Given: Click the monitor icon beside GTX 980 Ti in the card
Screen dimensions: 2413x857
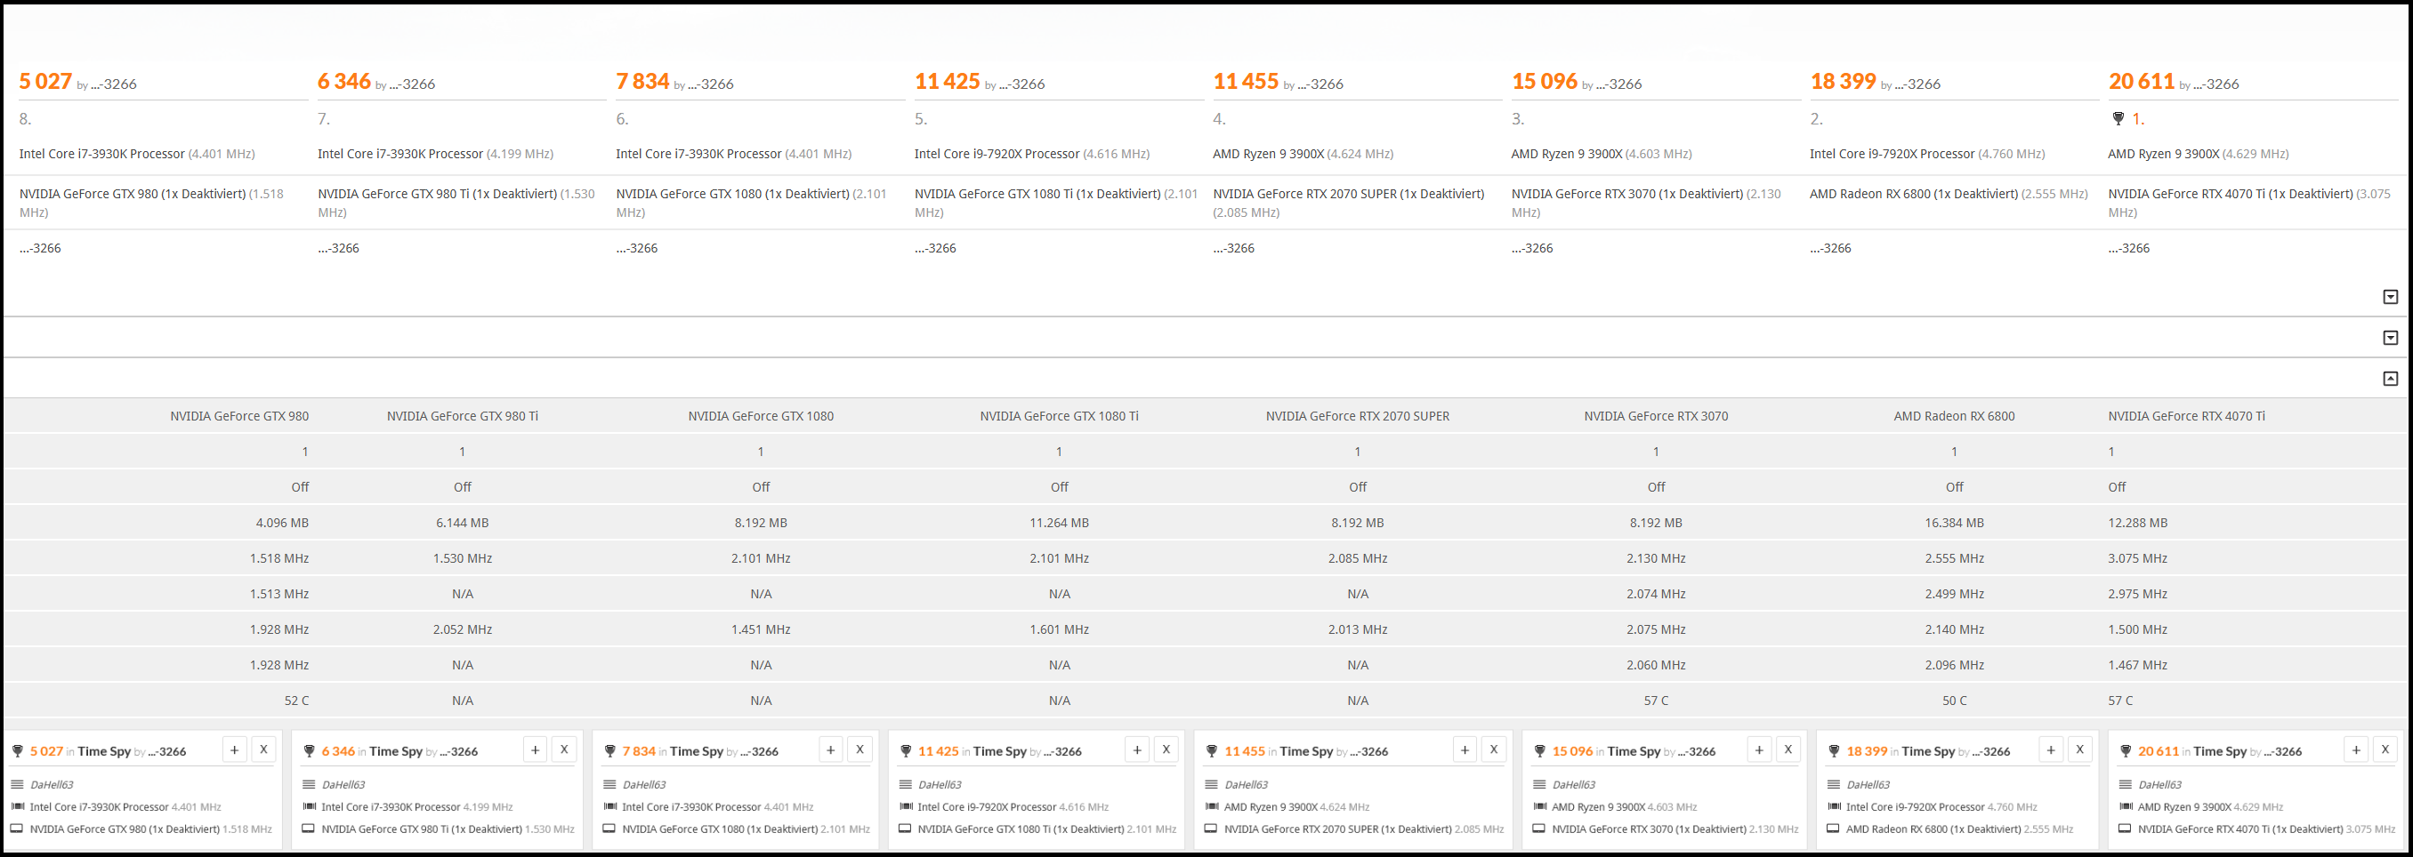Looking at the screenshot, I should 309,829.
